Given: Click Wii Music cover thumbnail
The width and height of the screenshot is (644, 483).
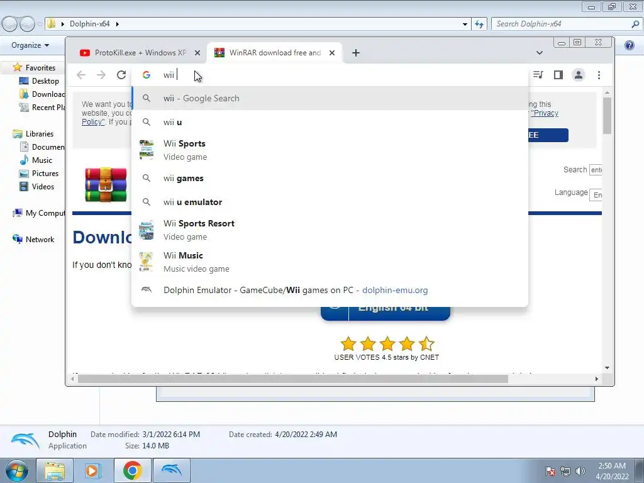Looking at the screenshot, I should pos(146,262).
